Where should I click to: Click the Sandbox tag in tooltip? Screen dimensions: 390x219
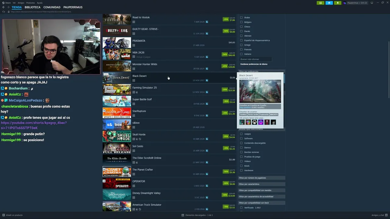click(x=243, y=115)
